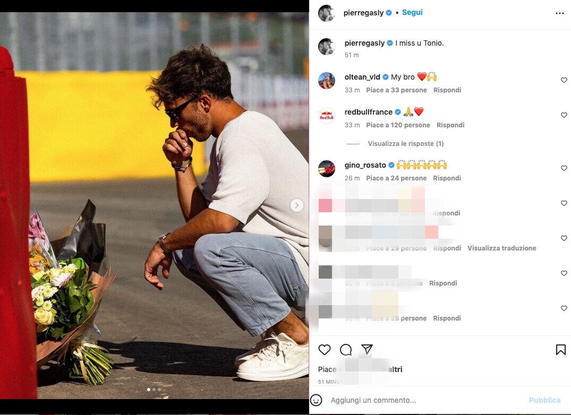The height and width of the screenshot is (415, 571).
Task: Select the second carousel dot indicator
Action: click(x=154, y=390)
